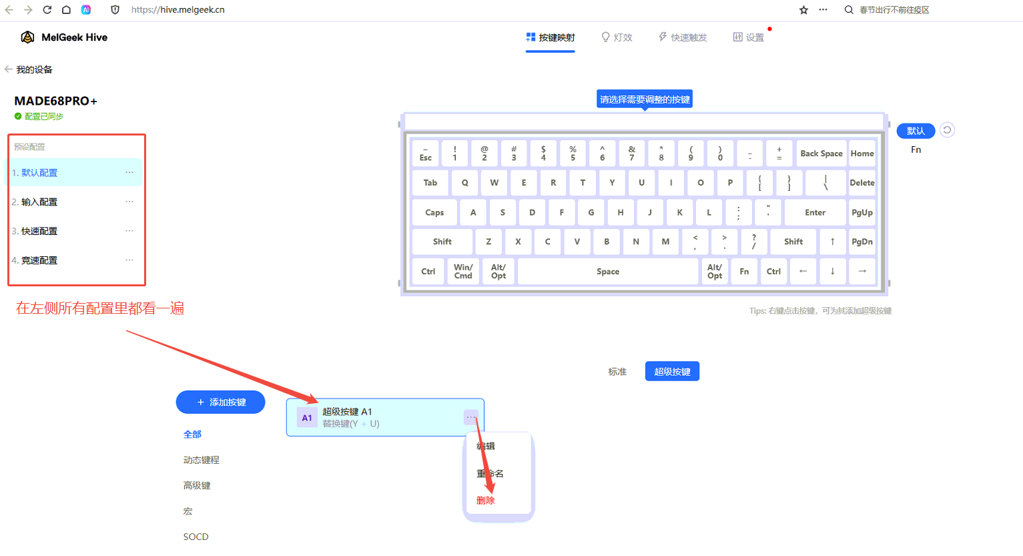The image size is (1023, 556).
Task: Open the browser more options icon
Action: click(x=823, y=10)
